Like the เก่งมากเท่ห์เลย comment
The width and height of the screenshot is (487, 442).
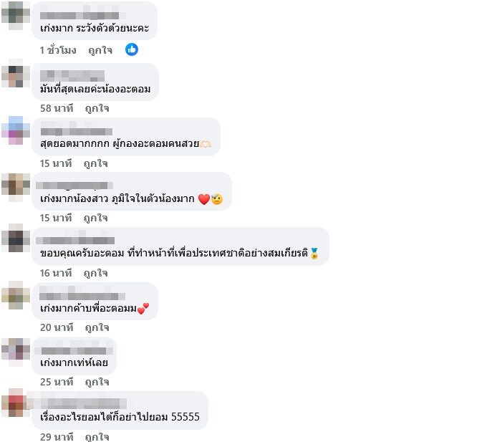pyautogui.click(x=97, y=382)
